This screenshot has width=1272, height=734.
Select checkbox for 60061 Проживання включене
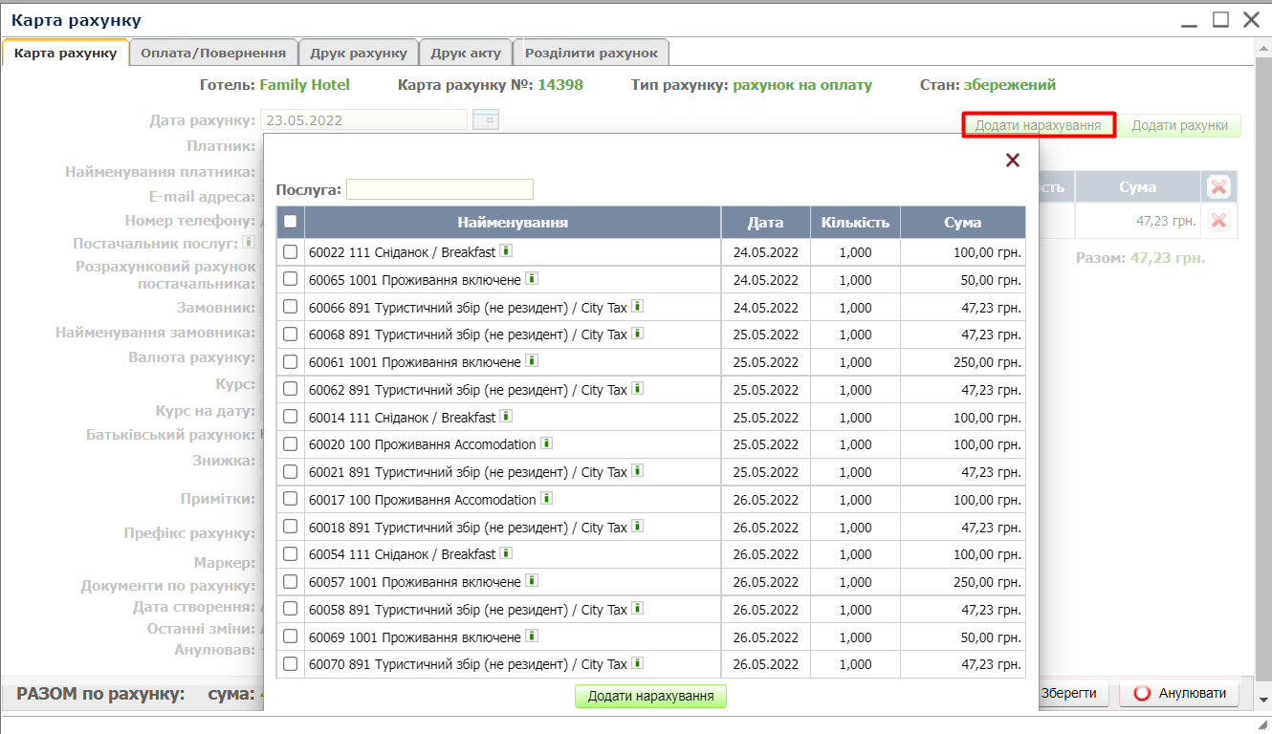(x=291, y=362)
